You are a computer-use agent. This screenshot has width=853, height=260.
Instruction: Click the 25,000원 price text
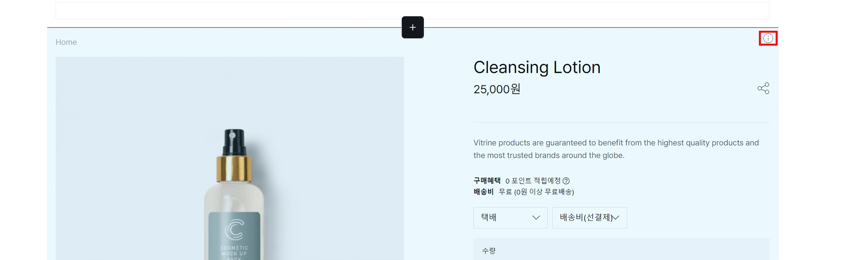point(497,89)
